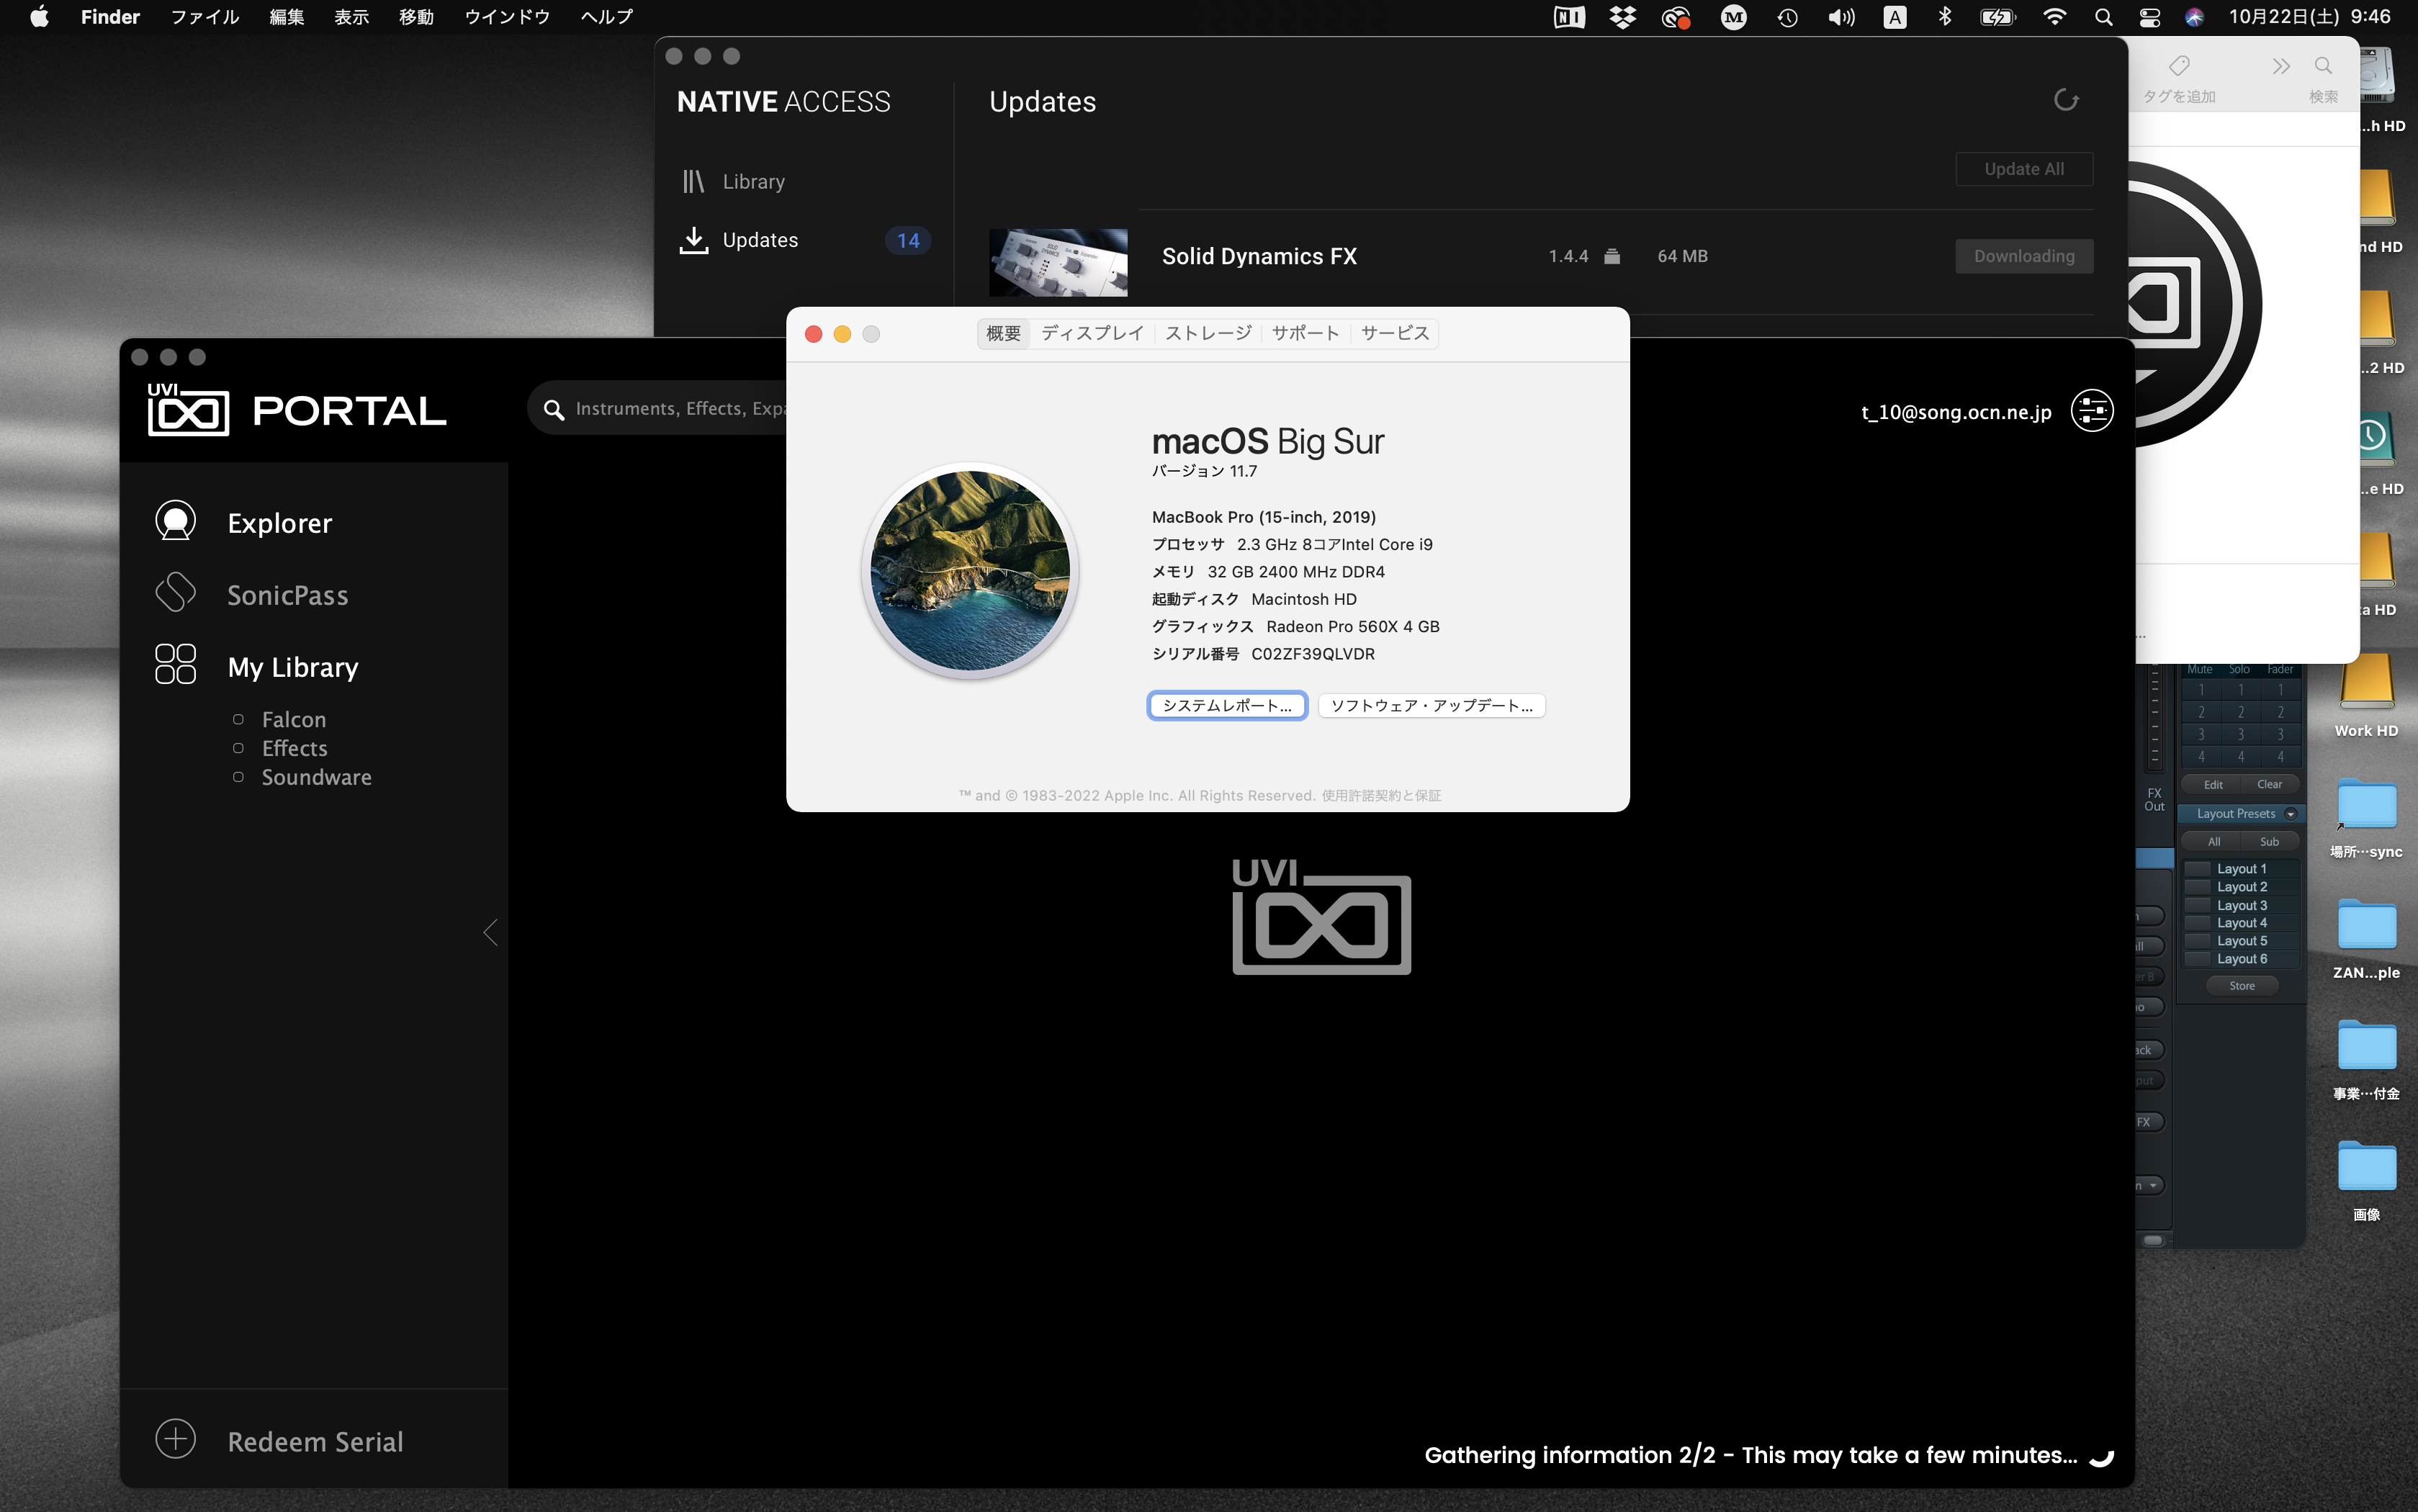This screenshot has width=2418, height=1512.
Task: Click the Redeem Serial plus icon
Action: pos(175,1439)
